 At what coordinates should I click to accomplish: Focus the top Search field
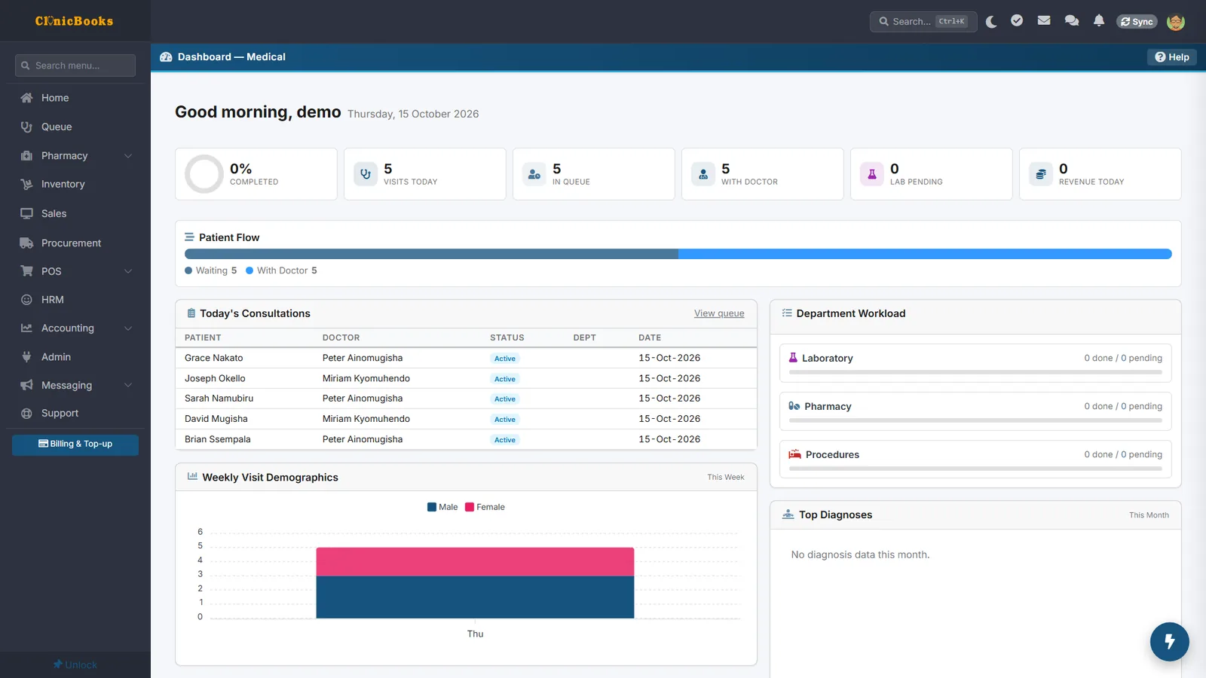923,22
